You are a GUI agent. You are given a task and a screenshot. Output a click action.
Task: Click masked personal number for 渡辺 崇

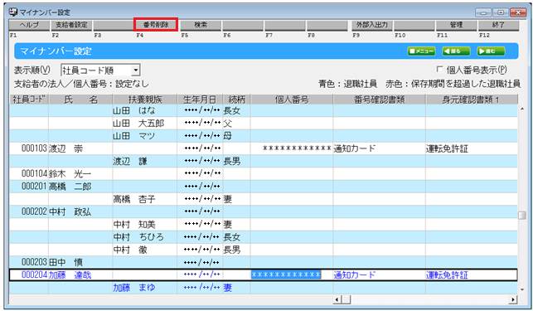click(297, 148)
